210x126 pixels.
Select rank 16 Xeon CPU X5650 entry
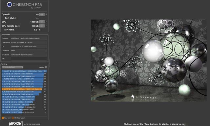pyautogui.click(x=24, y=110)
